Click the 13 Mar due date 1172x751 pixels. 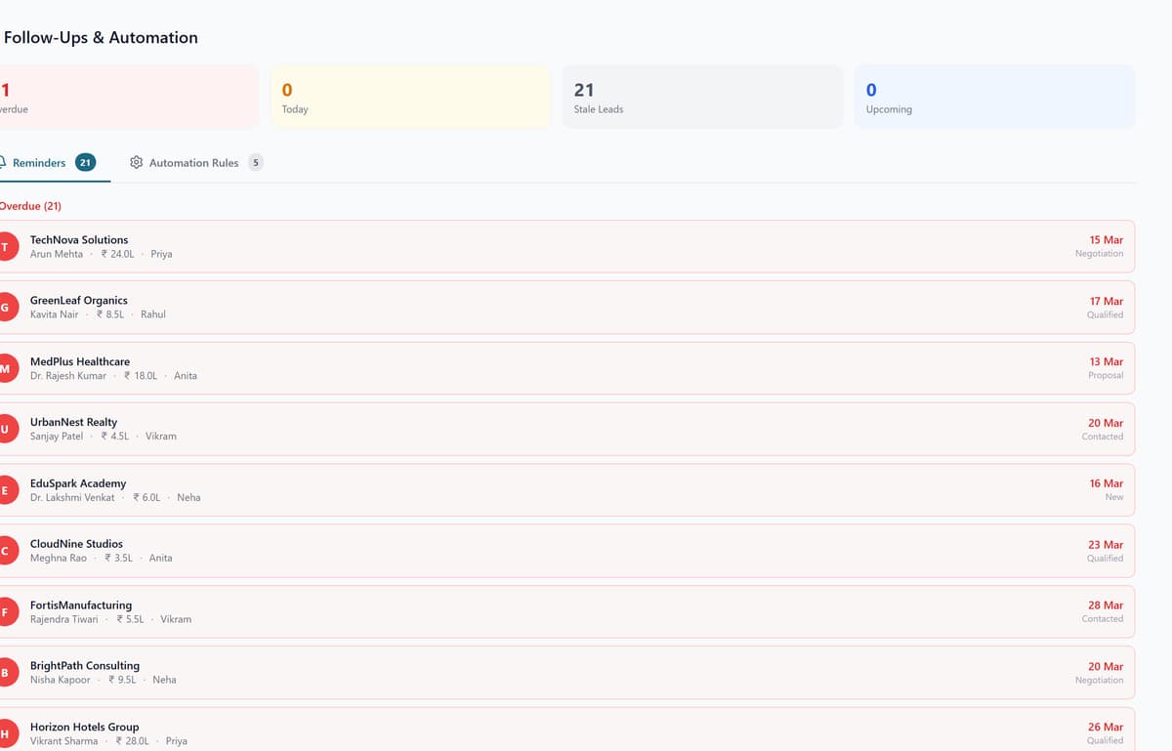[x=1107, y=361]
